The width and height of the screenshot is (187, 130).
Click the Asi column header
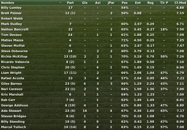98,3
